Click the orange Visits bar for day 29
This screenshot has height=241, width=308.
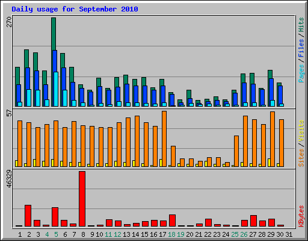click(x=273, y=139)
